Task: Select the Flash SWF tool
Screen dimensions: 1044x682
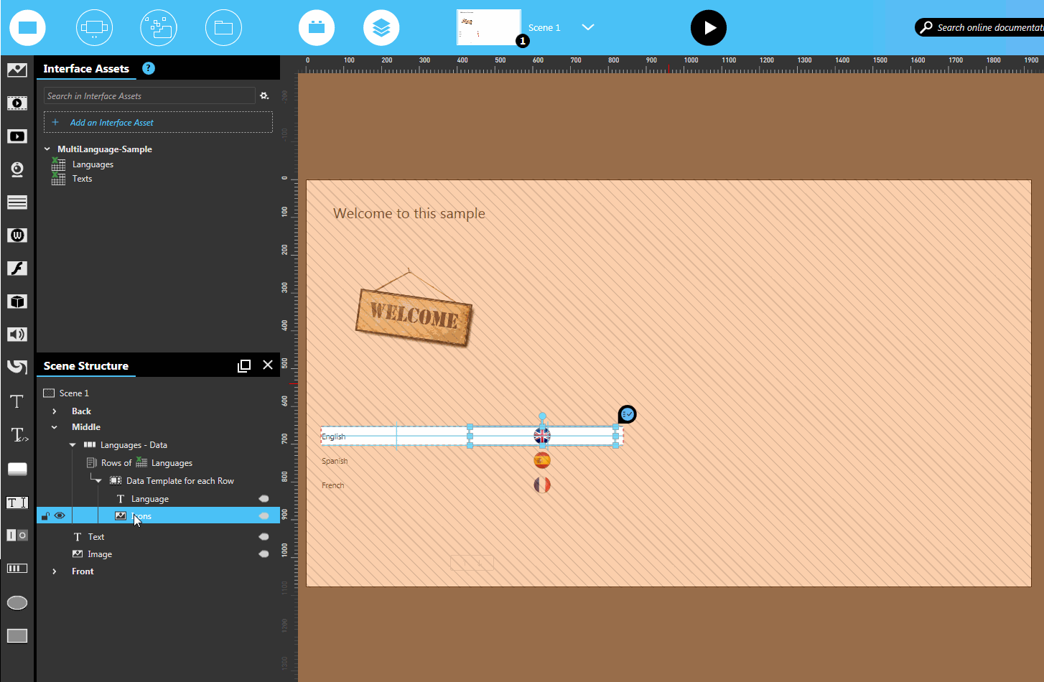Action: [17, 268]
